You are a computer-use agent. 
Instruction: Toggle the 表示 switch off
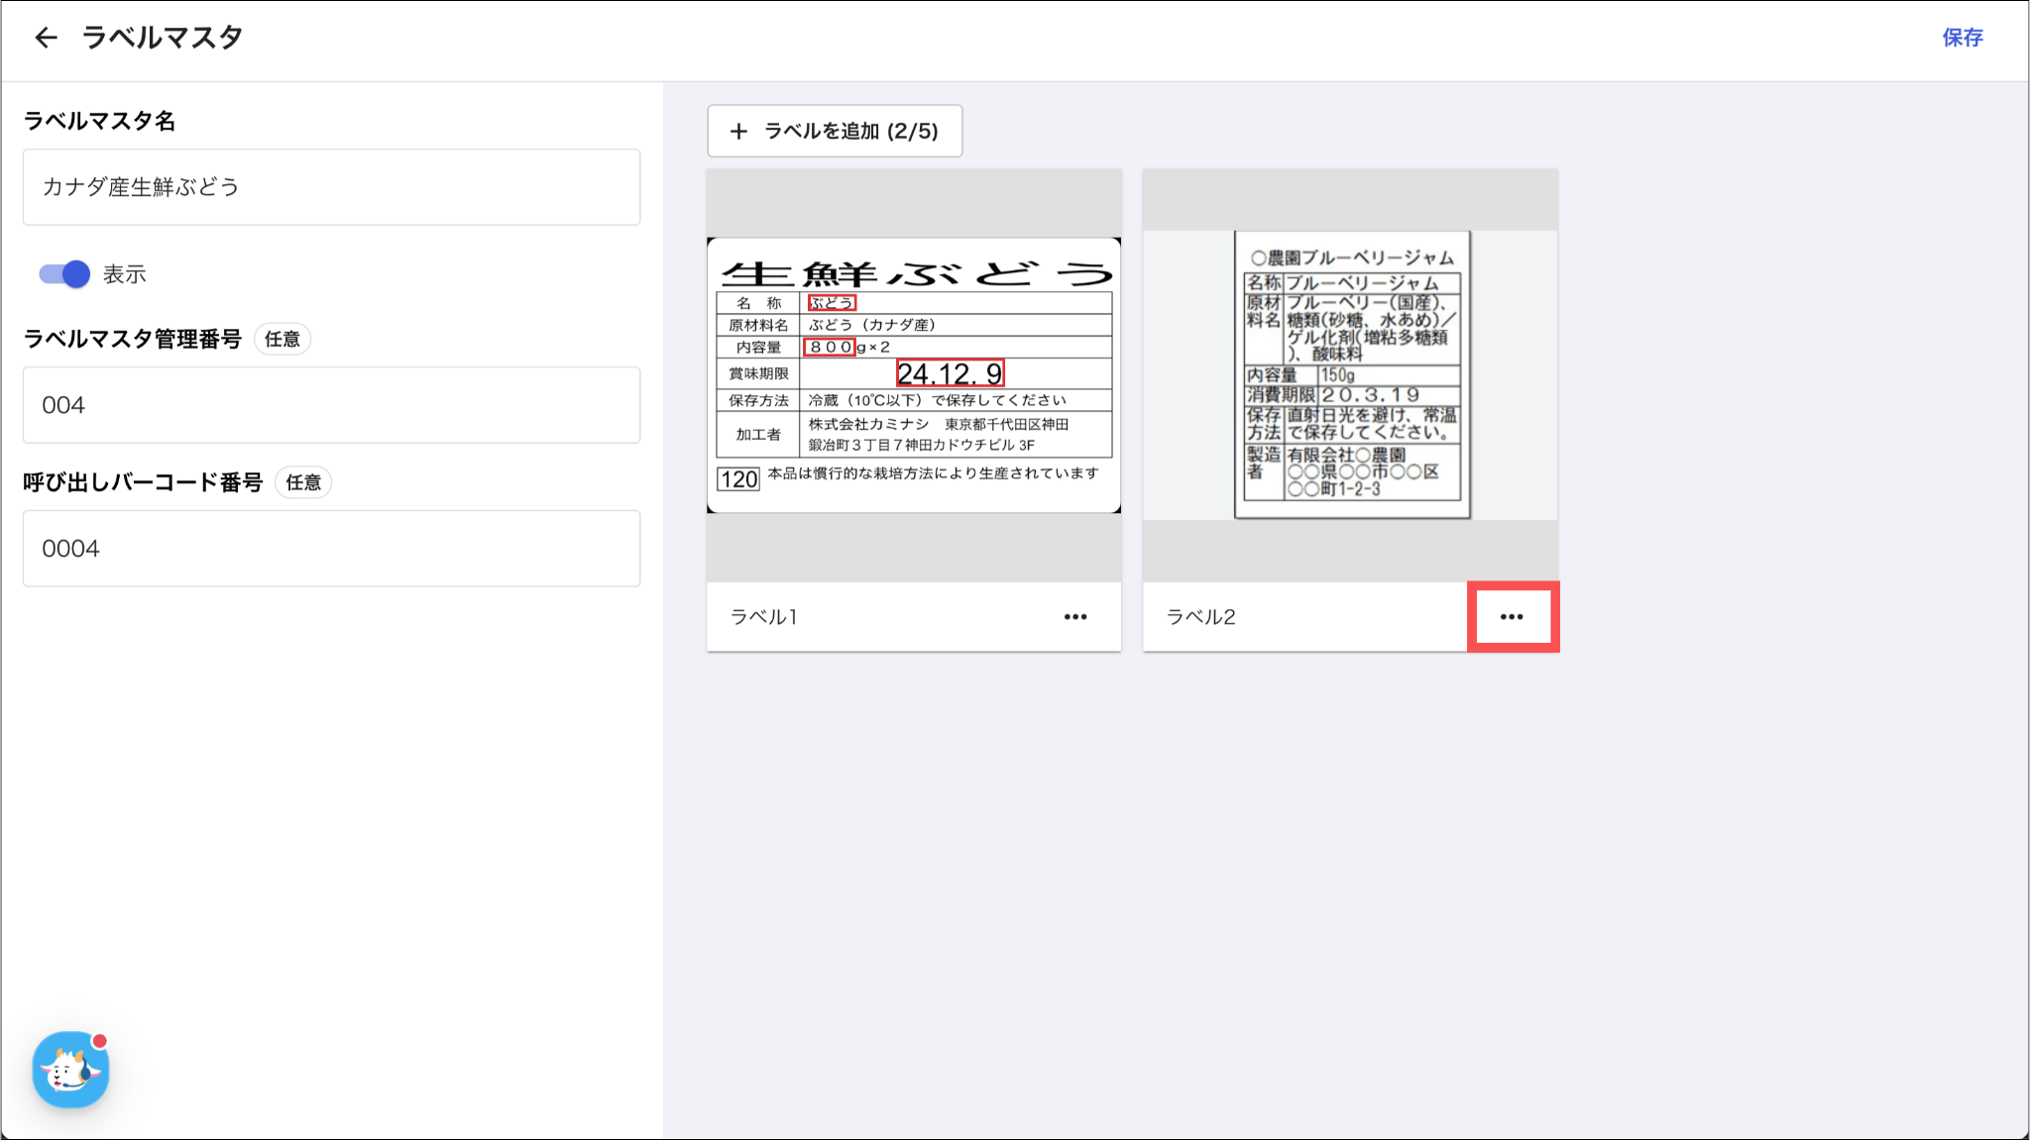tap(64, 274)
